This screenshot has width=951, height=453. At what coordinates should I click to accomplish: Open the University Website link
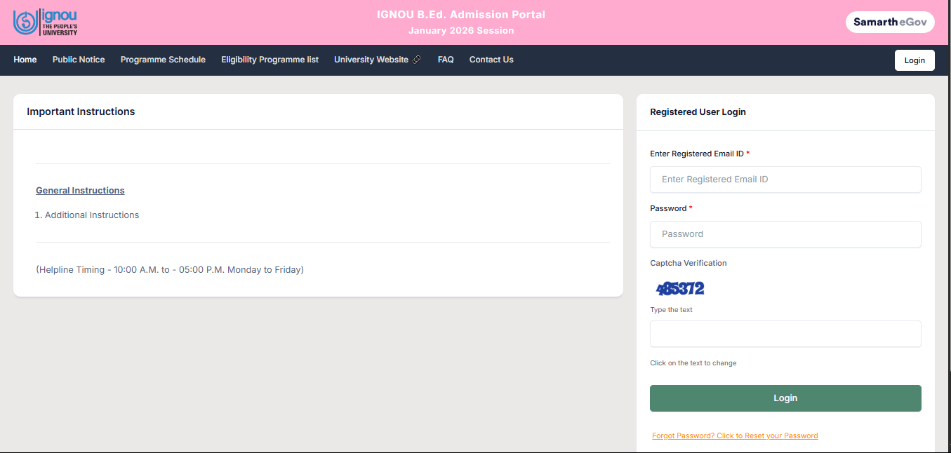coord(371,60)
